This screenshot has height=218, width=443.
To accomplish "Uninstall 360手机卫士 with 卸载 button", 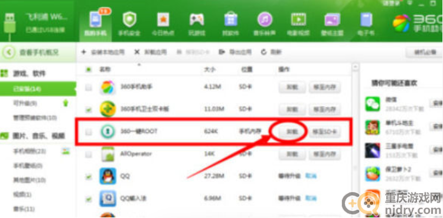I will pyautogui.click(x=292, y=109).
